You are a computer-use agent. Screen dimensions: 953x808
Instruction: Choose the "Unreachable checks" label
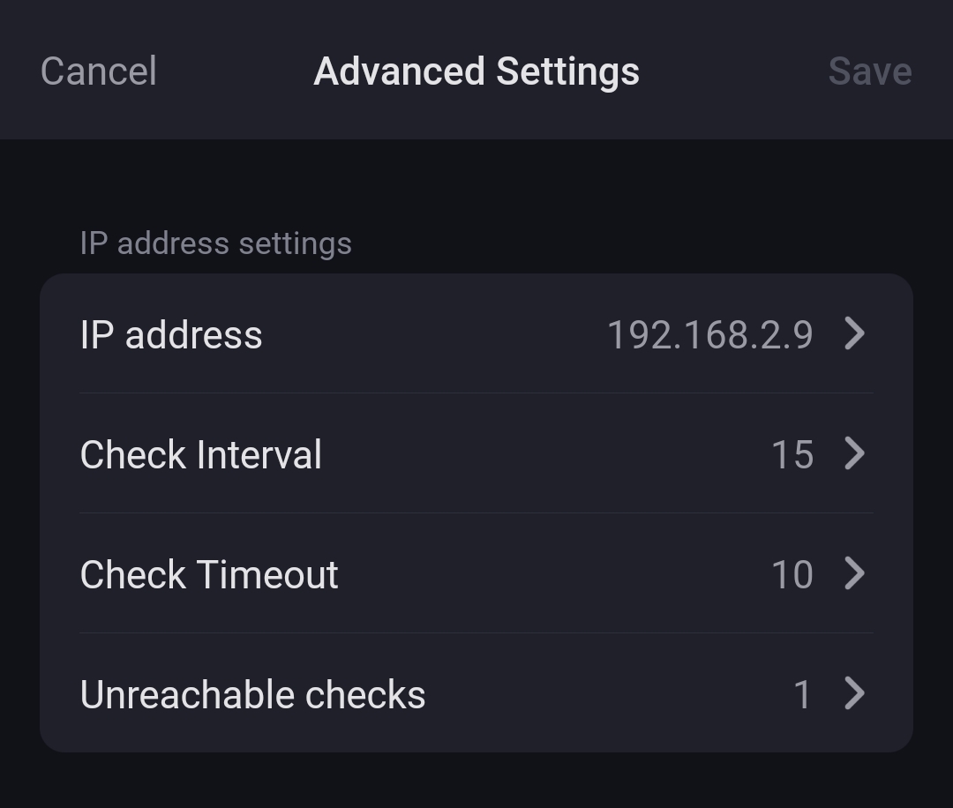click(x=252, y=695)
